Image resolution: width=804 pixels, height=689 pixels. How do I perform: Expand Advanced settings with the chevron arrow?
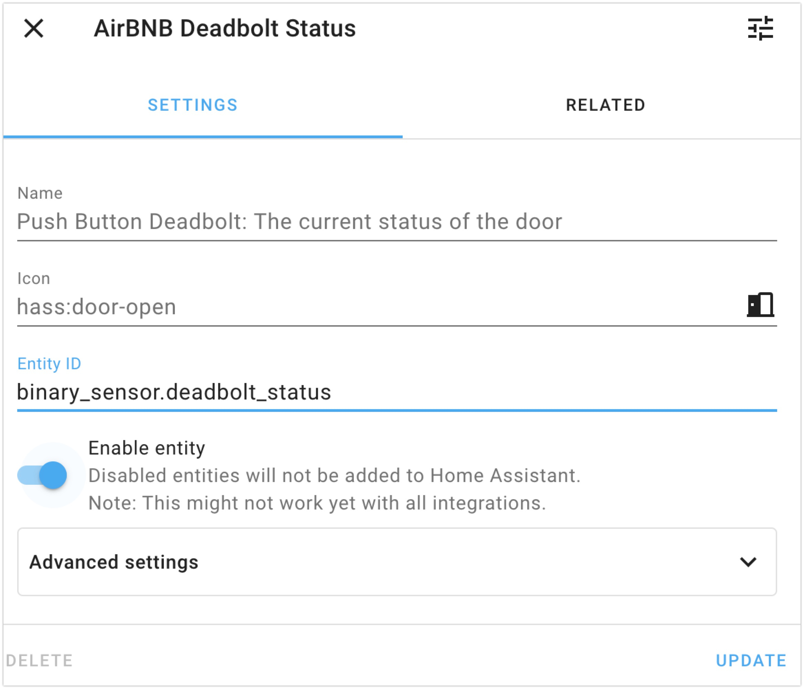click(x=748, y=562)
